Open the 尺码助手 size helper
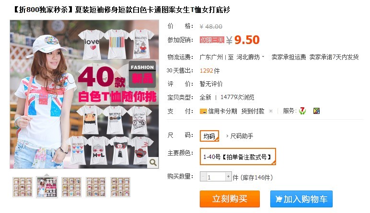The width and height of the screenshot is (370, 213). coord(240,136)
